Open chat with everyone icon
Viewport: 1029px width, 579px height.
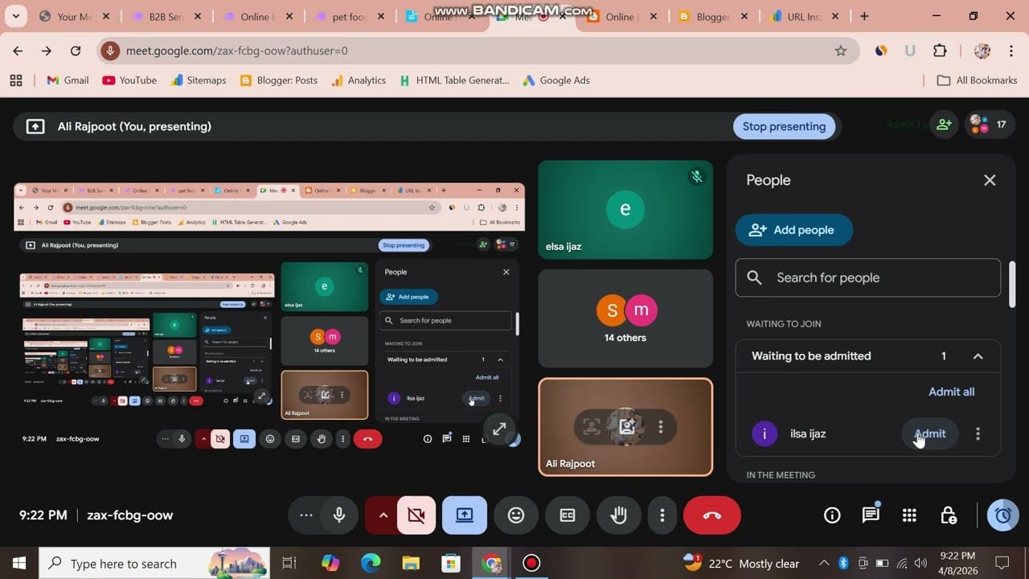tap(871, 515)
